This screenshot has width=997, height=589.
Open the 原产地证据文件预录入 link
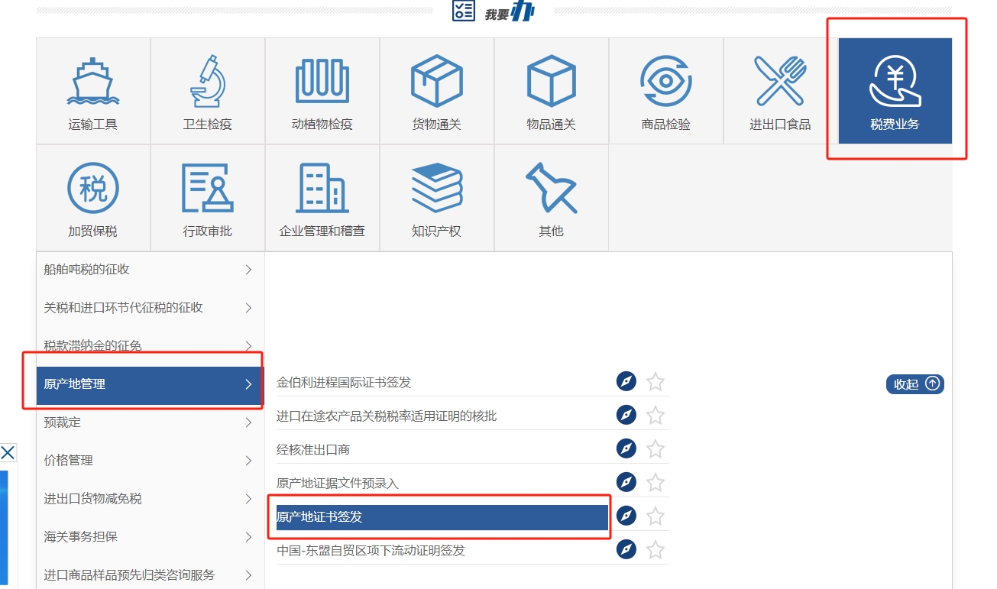coord(338,483)
